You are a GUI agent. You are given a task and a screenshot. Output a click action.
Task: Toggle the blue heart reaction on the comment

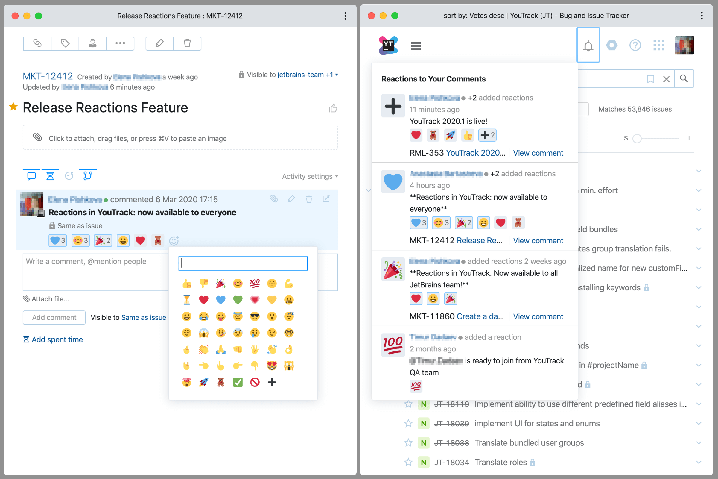coord(57,241)
